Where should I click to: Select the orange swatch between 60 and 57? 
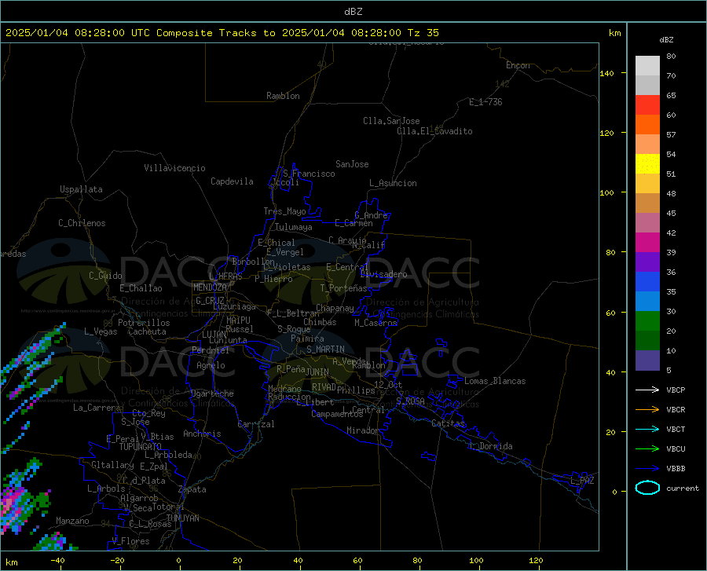tap(647, 125)
